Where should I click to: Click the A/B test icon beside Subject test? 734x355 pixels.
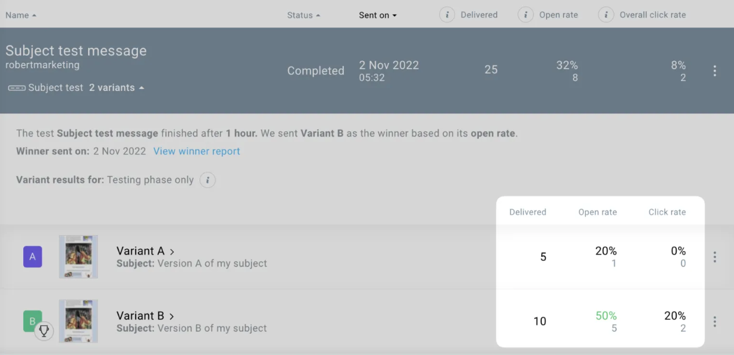coord(16,87)
